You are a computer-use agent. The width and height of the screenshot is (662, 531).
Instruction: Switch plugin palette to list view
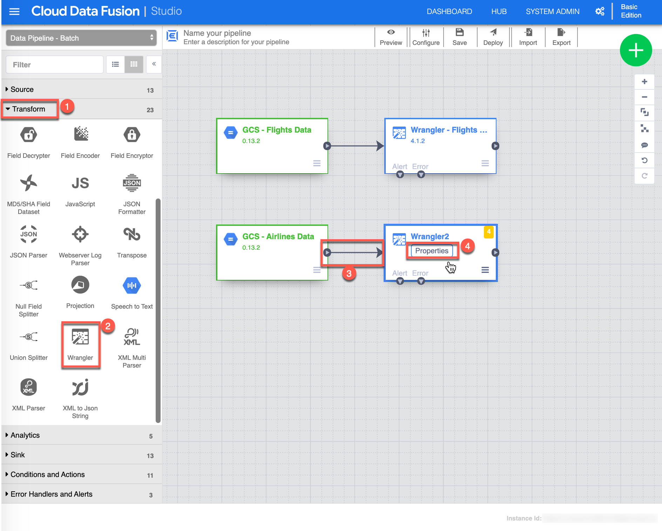coord(115,65)
